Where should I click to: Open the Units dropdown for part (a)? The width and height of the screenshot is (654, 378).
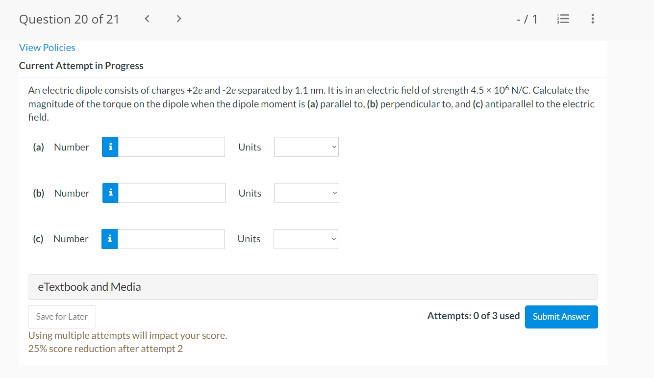pyautogui.click(x=306, y=147)
